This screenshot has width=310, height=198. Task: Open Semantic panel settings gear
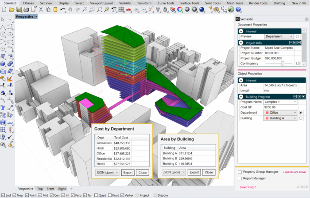[x=306, y=19]
